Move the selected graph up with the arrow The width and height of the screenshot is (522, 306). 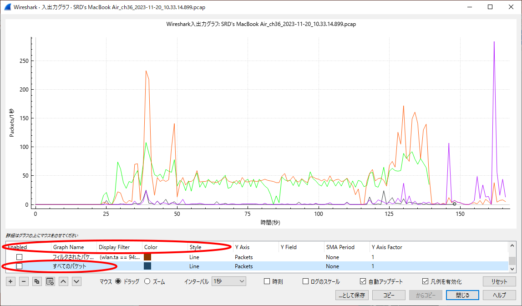point(63,281)
